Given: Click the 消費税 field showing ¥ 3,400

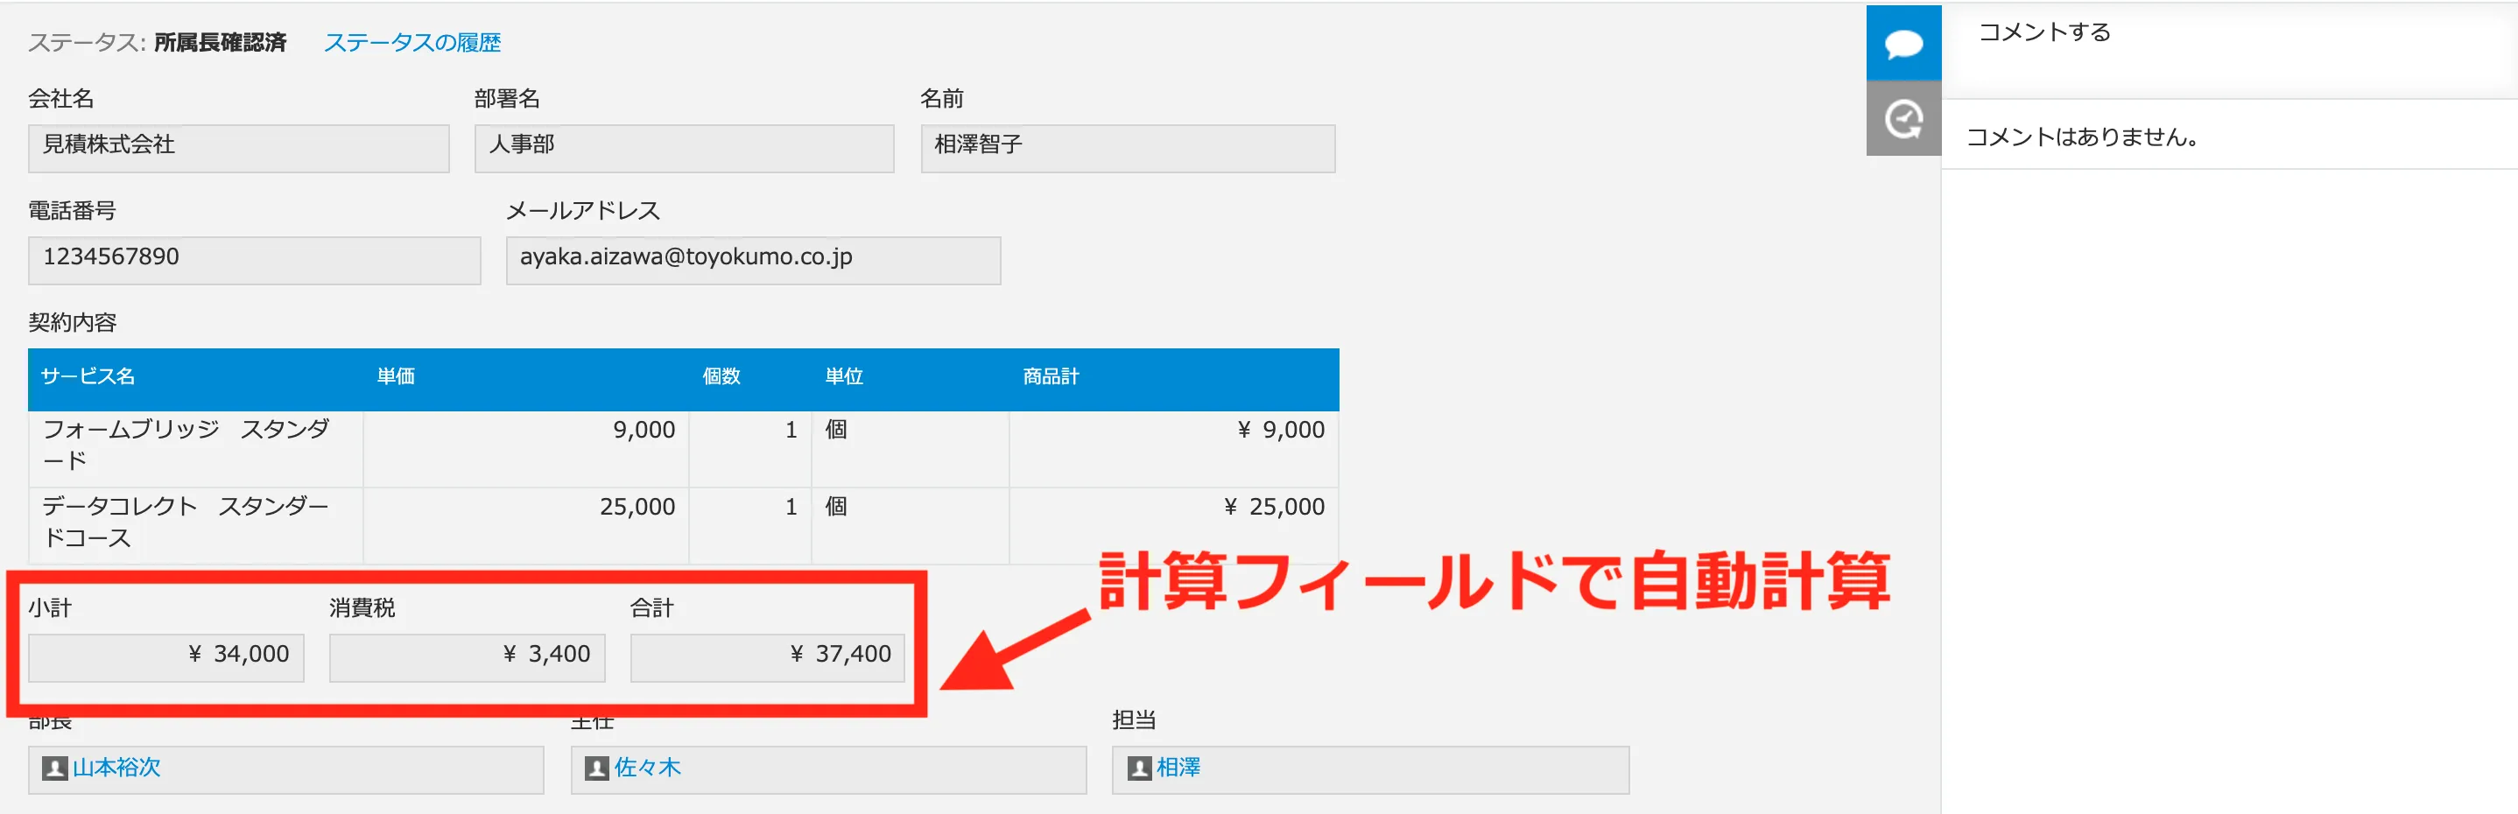Looking at the screenshot, I should click(x=467, y=656).
